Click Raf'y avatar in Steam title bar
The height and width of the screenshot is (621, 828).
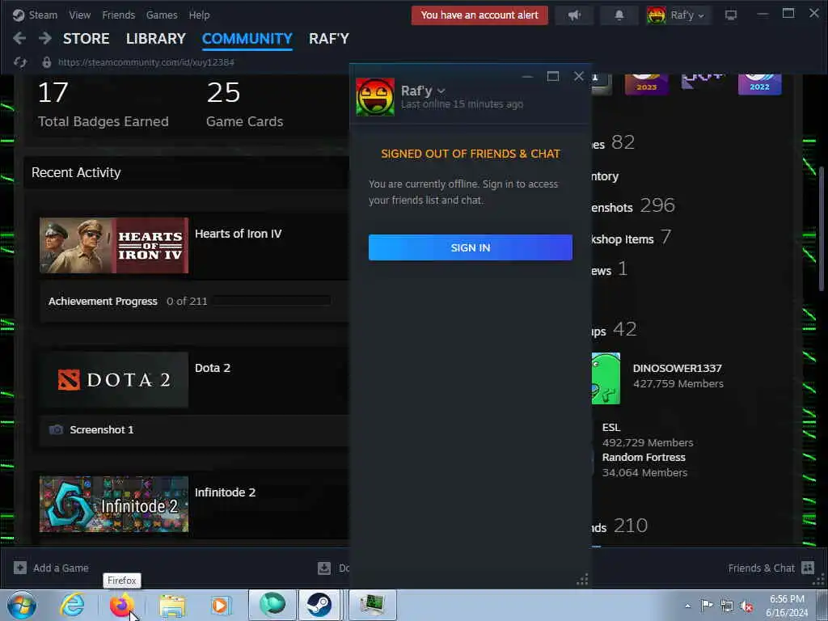point(657,15)
